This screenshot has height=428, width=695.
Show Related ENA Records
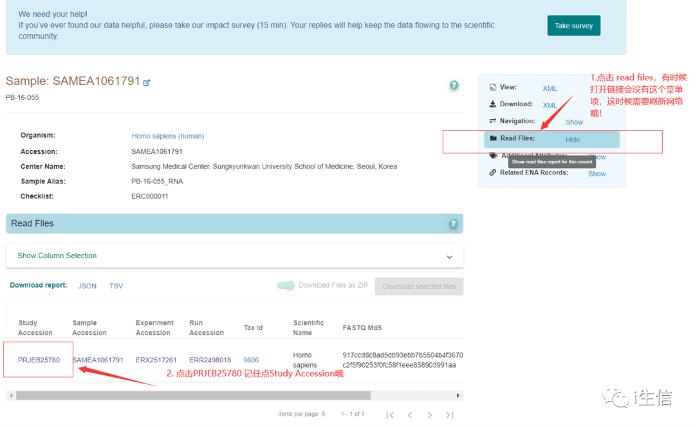click(x=597, y=174)
